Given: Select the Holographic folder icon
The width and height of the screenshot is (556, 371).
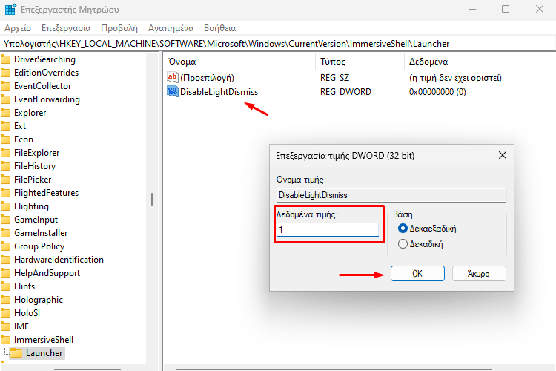Looking at the screenshot, I should 5,300.
